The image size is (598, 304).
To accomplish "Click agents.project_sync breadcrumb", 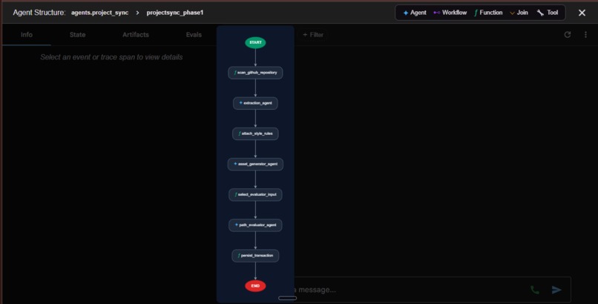I will [99, 13].
